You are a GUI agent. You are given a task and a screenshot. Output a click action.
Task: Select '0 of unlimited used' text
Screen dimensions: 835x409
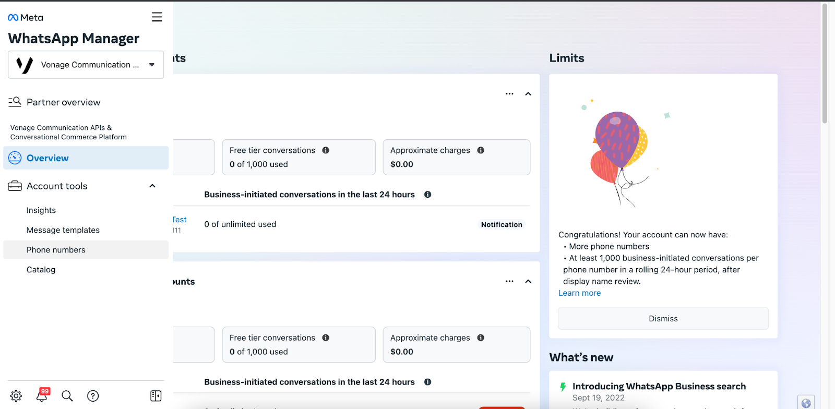click(240, 224)
